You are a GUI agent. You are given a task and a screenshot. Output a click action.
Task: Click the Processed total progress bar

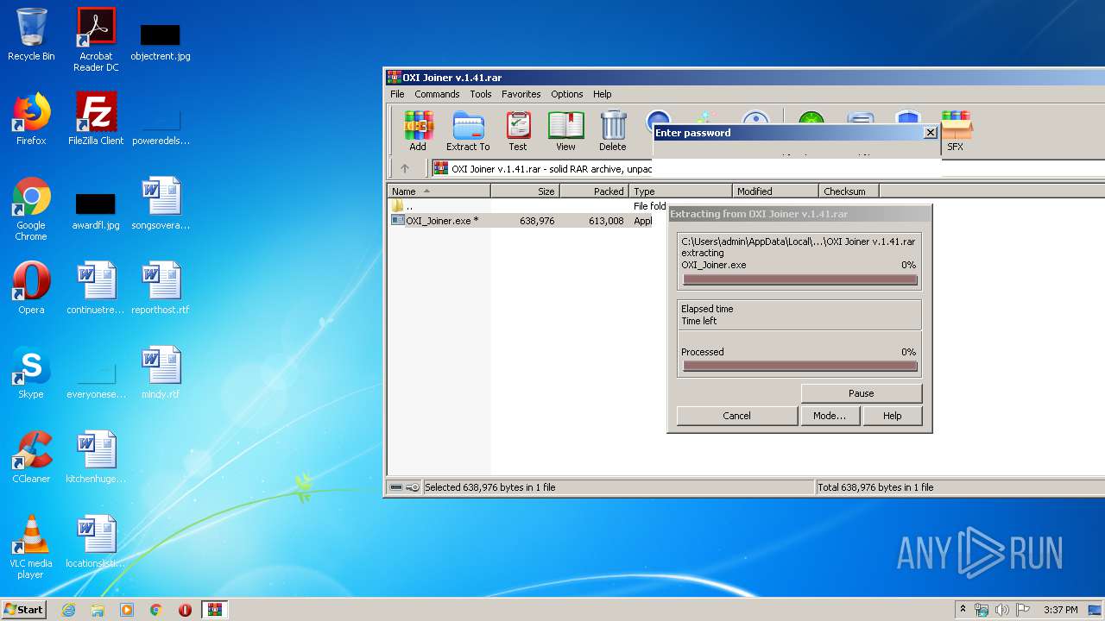799,367
